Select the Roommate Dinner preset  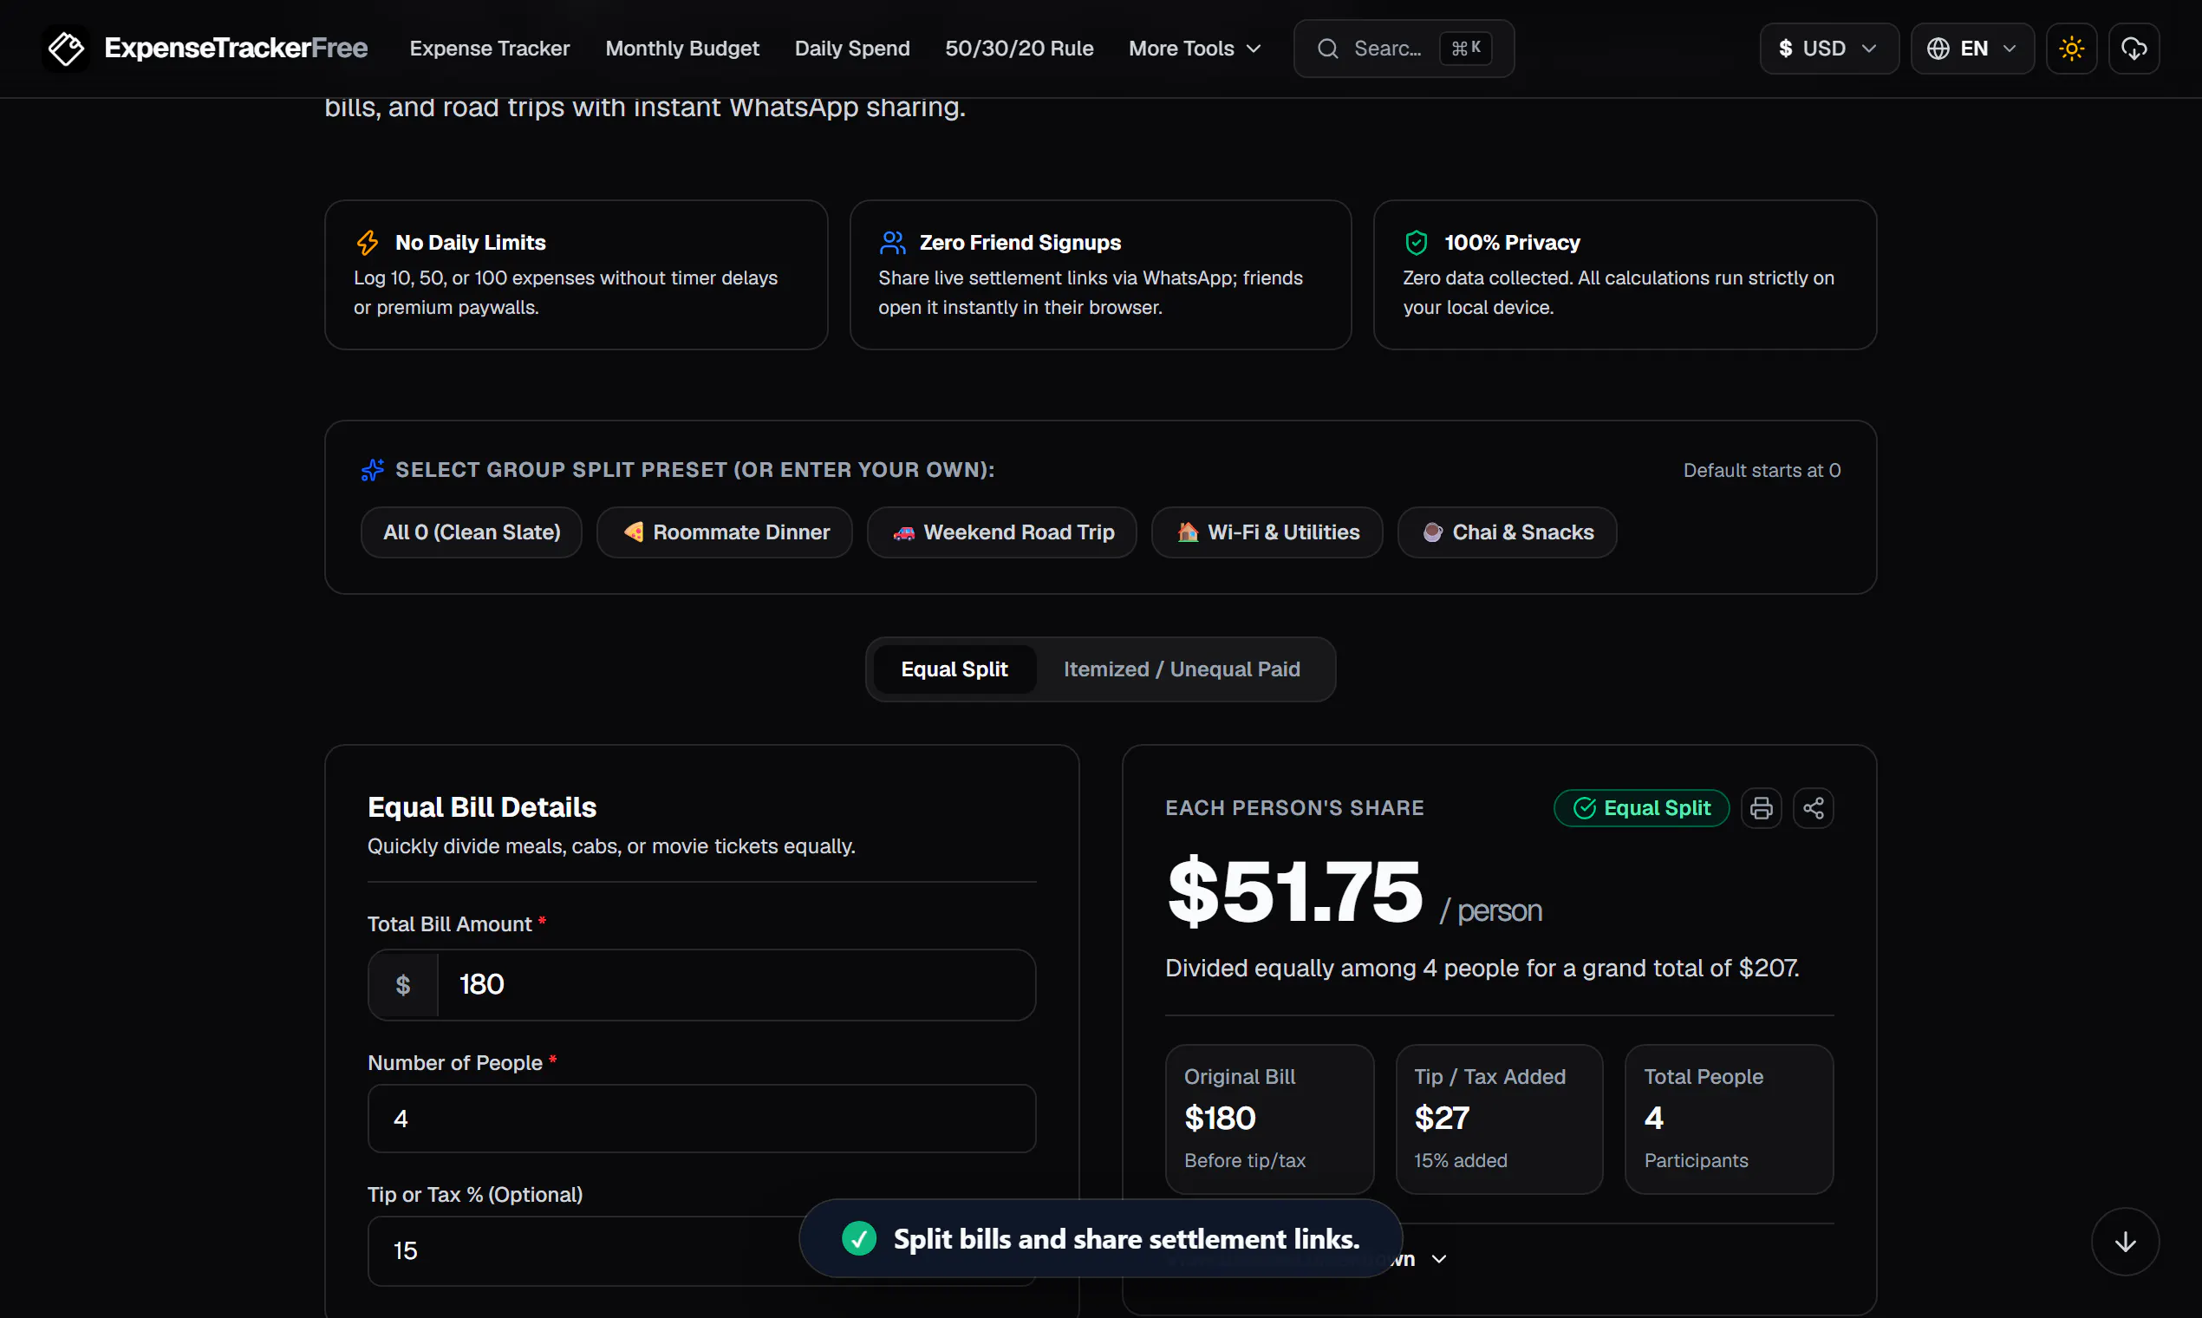725,532
